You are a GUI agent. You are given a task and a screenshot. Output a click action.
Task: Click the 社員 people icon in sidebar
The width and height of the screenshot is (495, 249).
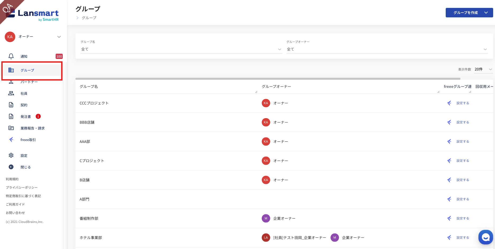11,93
